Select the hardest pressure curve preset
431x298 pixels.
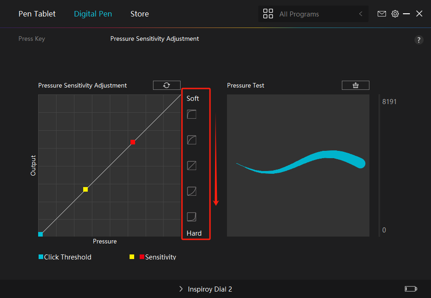192,216
